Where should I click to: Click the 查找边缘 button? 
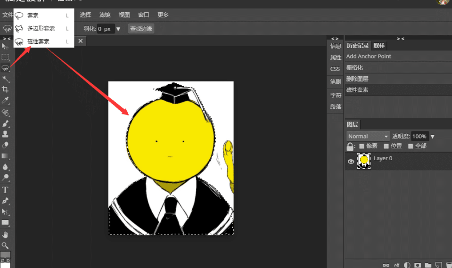pos(141,29)
